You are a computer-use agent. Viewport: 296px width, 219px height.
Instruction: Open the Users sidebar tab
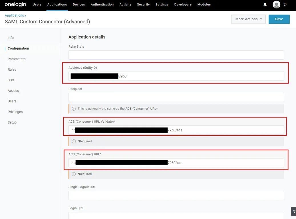click(12, 101)
